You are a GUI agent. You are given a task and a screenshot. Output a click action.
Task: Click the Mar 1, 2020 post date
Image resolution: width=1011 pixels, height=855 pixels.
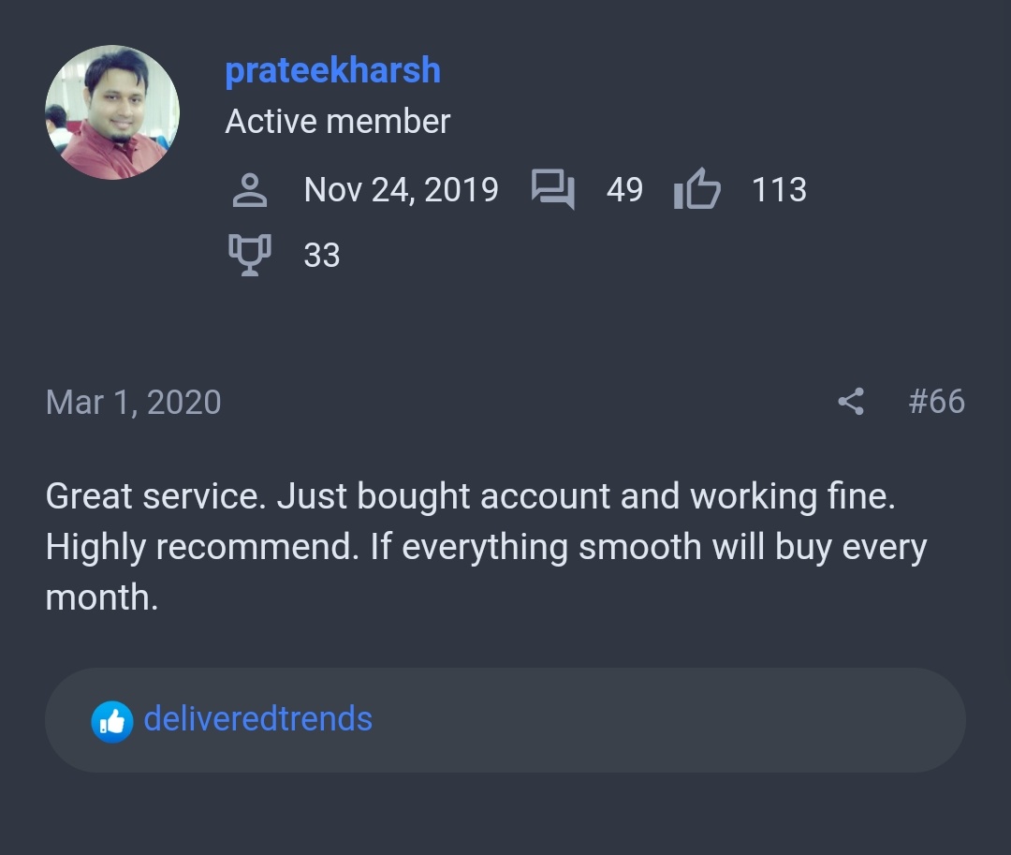coord(134,403)
